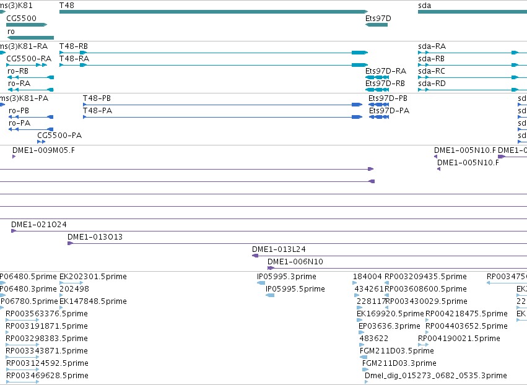Select the RP003191871.5prime EST label
Screen dimensions: 527x385
point(46,326)
